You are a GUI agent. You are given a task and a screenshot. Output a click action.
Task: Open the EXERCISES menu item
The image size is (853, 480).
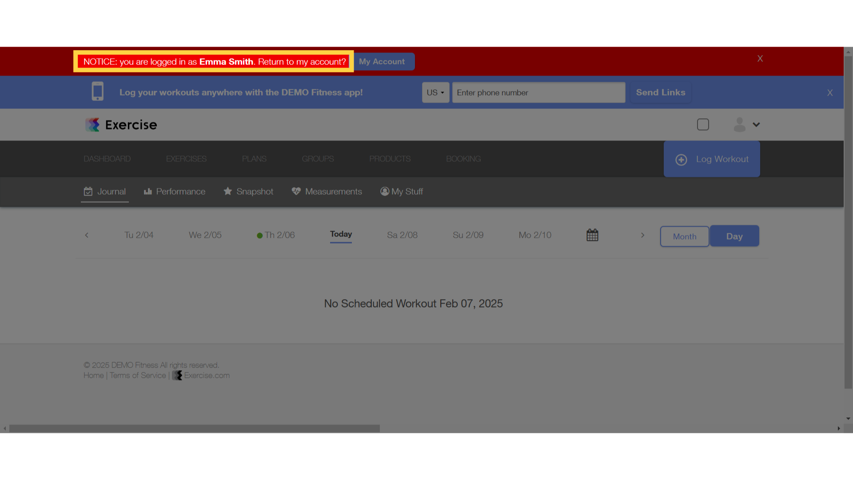[186, 159]
